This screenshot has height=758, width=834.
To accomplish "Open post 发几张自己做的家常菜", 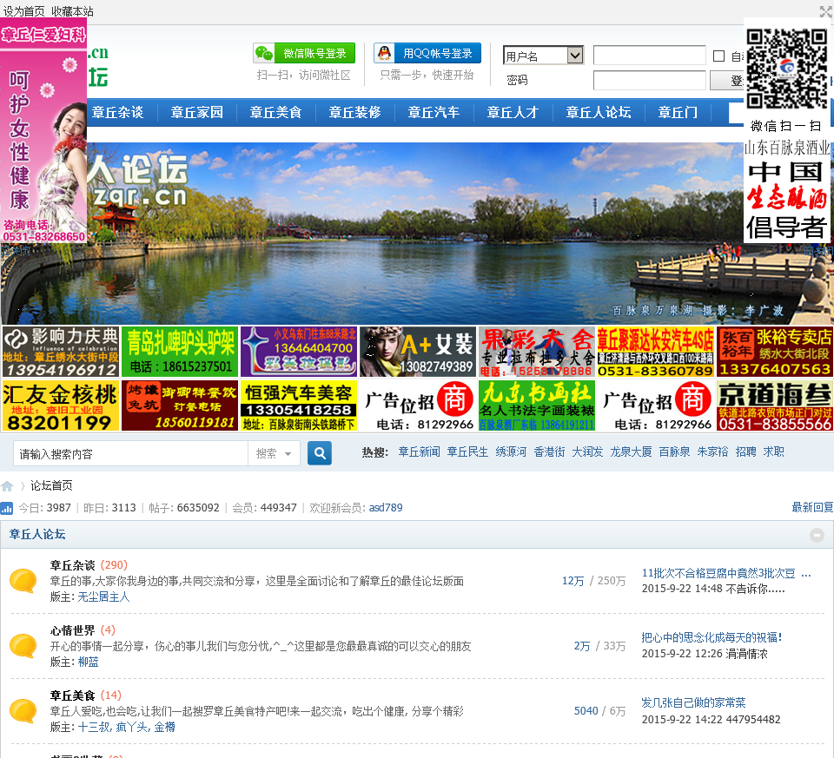I will pyautogui.click(x=693, y=702).
